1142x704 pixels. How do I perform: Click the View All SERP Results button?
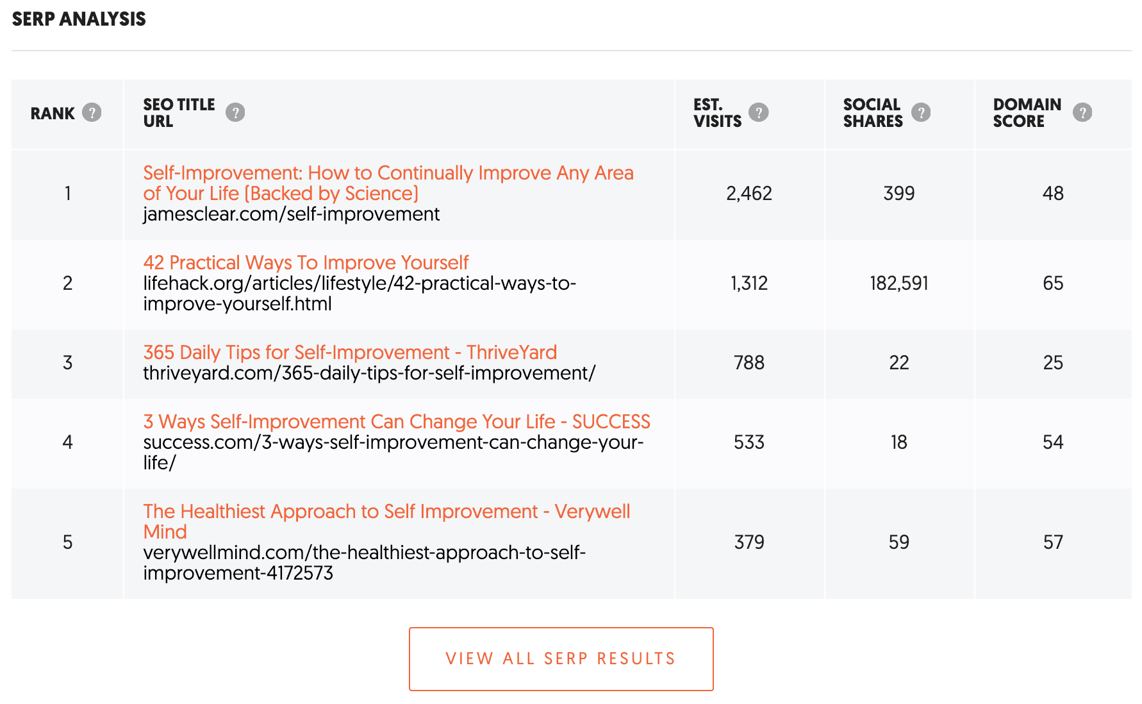(561, 659)
